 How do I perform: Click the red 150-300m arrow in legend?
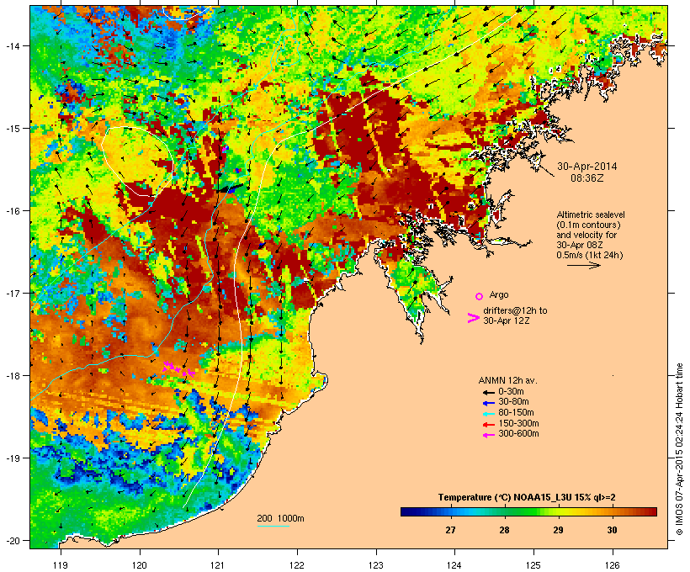[488, 424]
